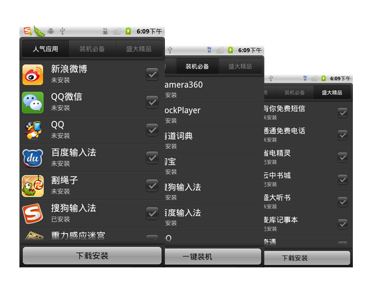
Task: Tap 已安装 status under 搜狗输入法
Action: click(x=61, y=219)
